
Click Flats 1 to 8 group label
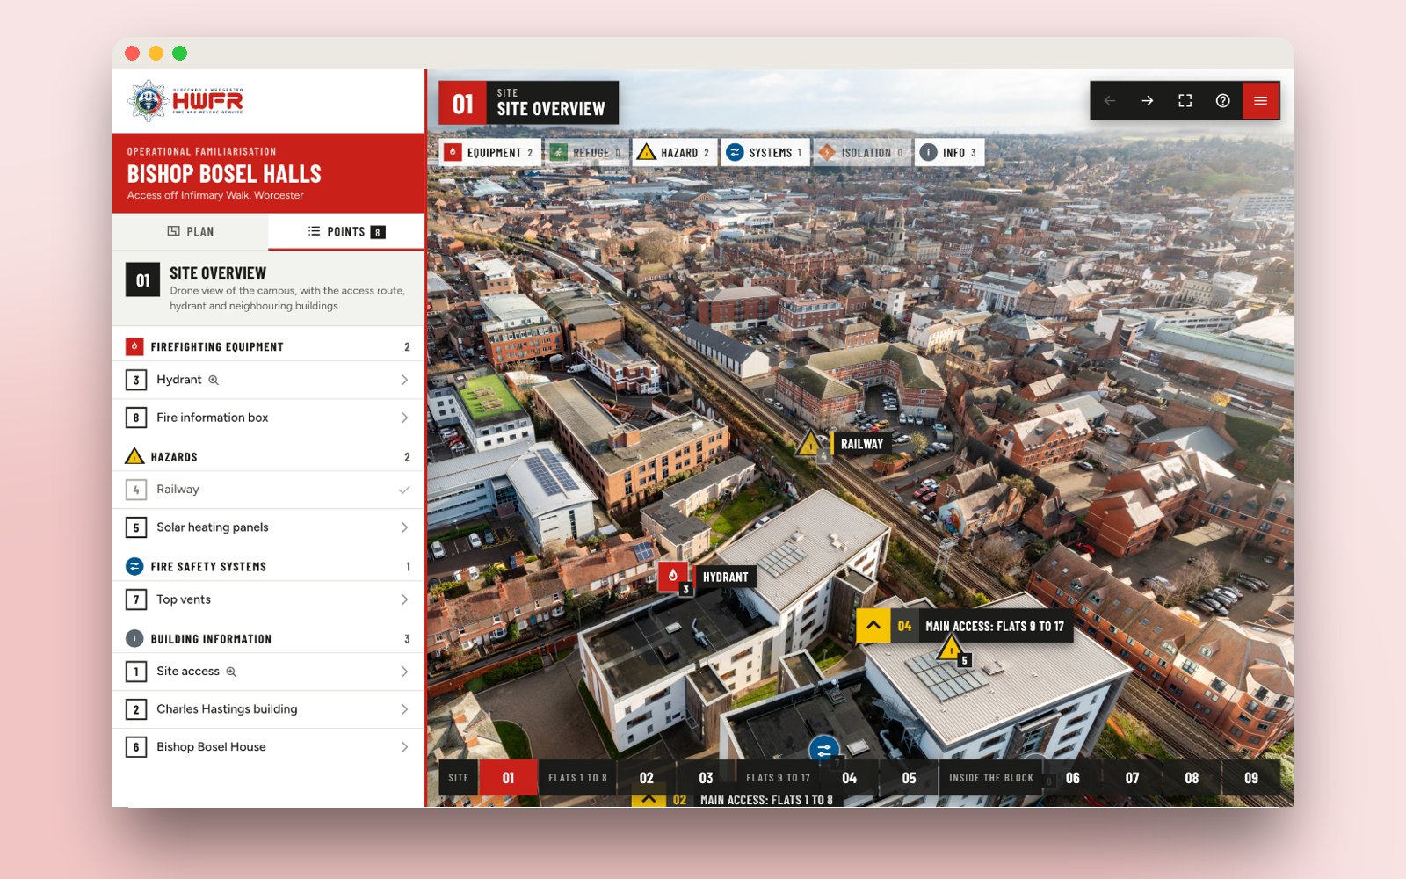coord(577,778)
